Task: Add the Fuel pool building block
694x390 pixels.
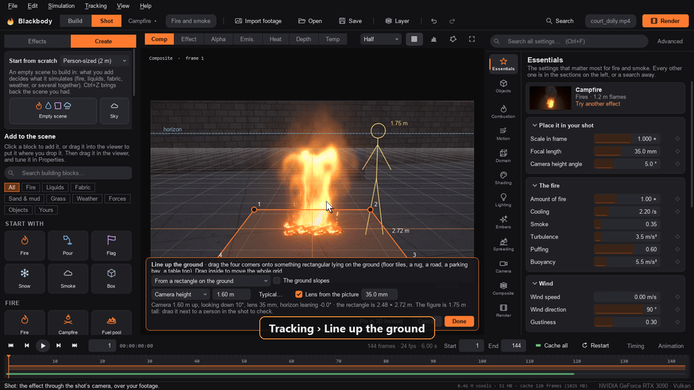Action: [x=111, y=324]
